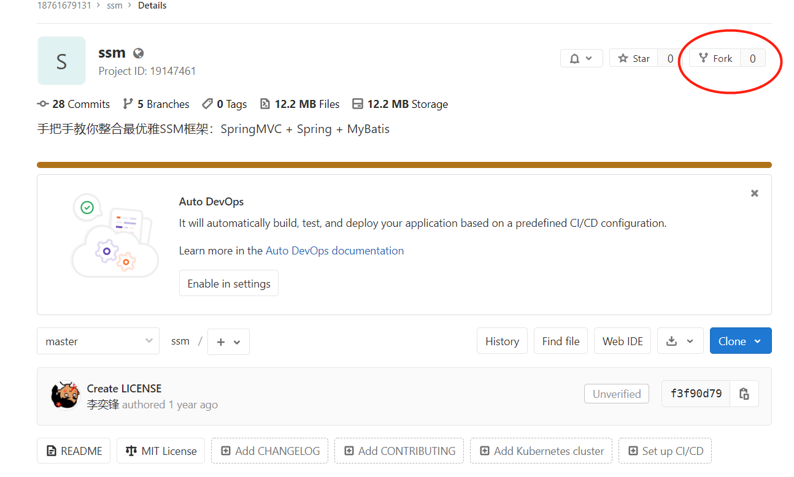Image resolution: width=794 pixels, height=477 pixels.
Task: Open the 12.2 MB Files link
Action: (x=299, y=104)
